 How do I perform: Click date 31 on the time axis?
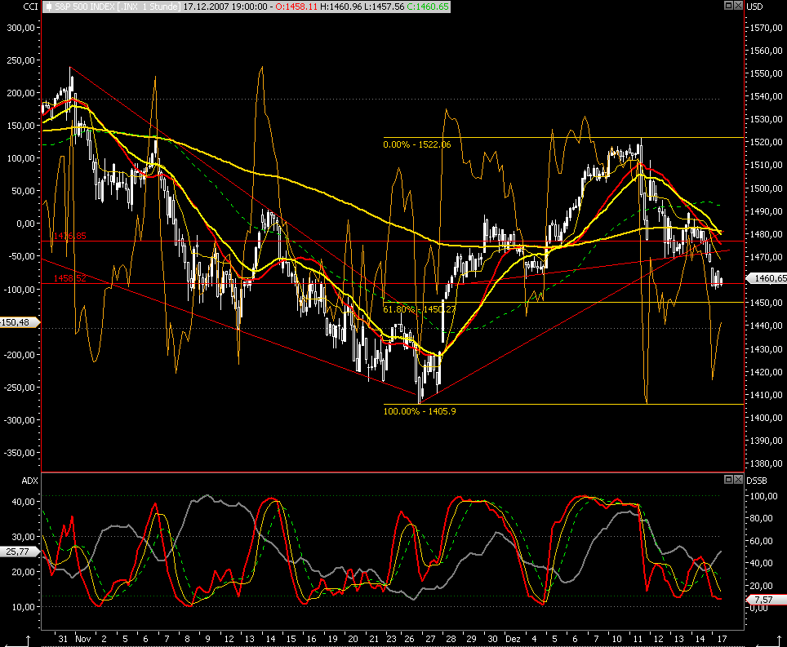[63, 639]
